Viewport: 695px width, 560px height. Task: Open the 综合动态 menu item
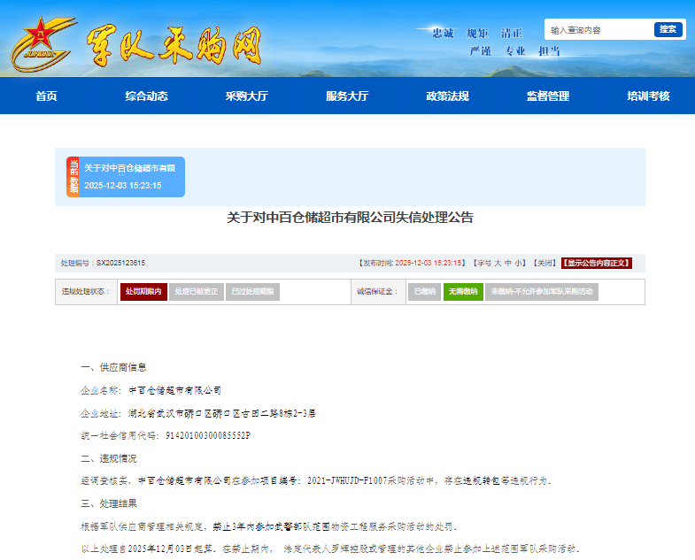tap(146, 96)
